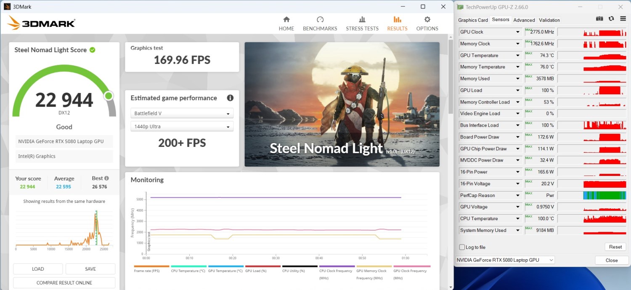Screen dimensions: 631x290
Task: Click the 169.96 FPS graphics test value
Action: 182,60
